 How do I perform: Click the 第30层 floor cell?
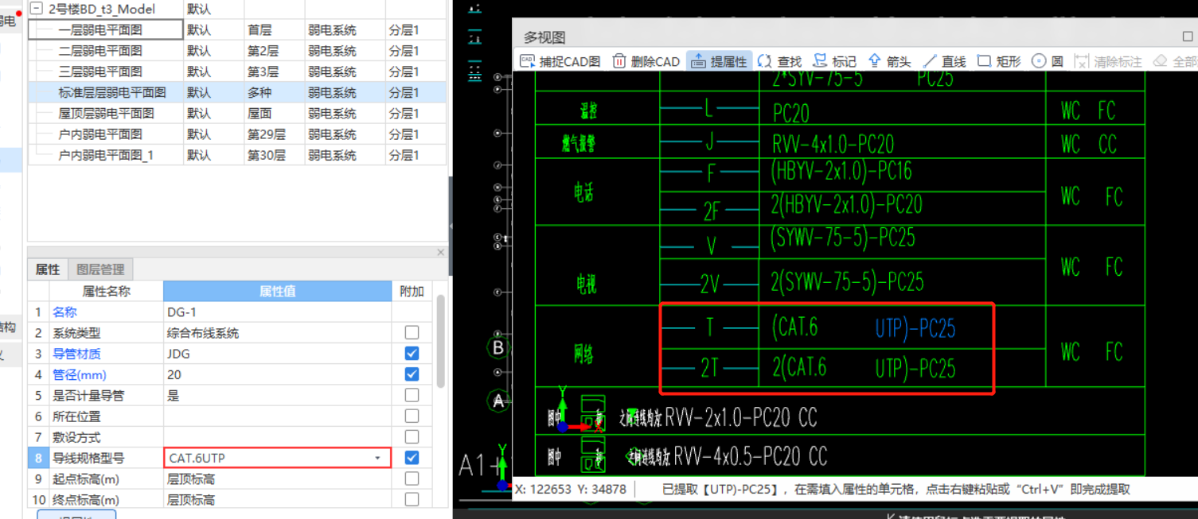tap(274, 155)
